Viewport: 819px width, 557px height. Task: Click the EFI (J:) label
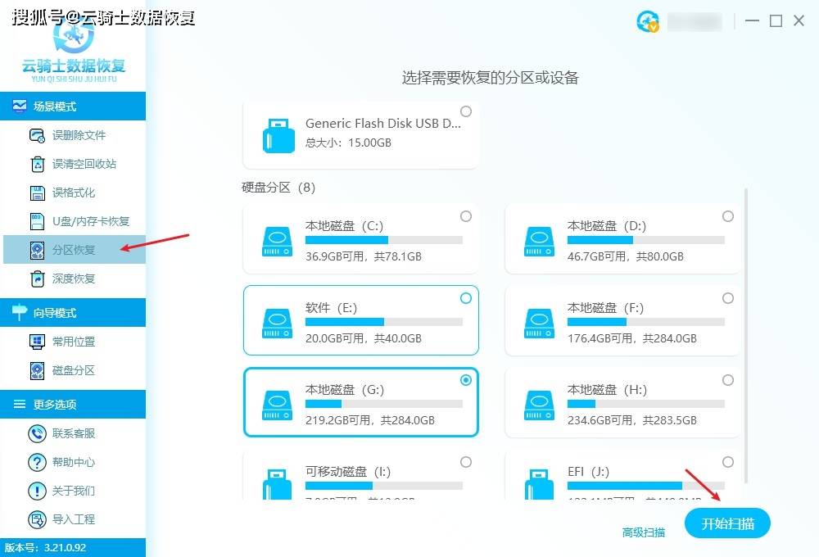click(x=589, y=472)
